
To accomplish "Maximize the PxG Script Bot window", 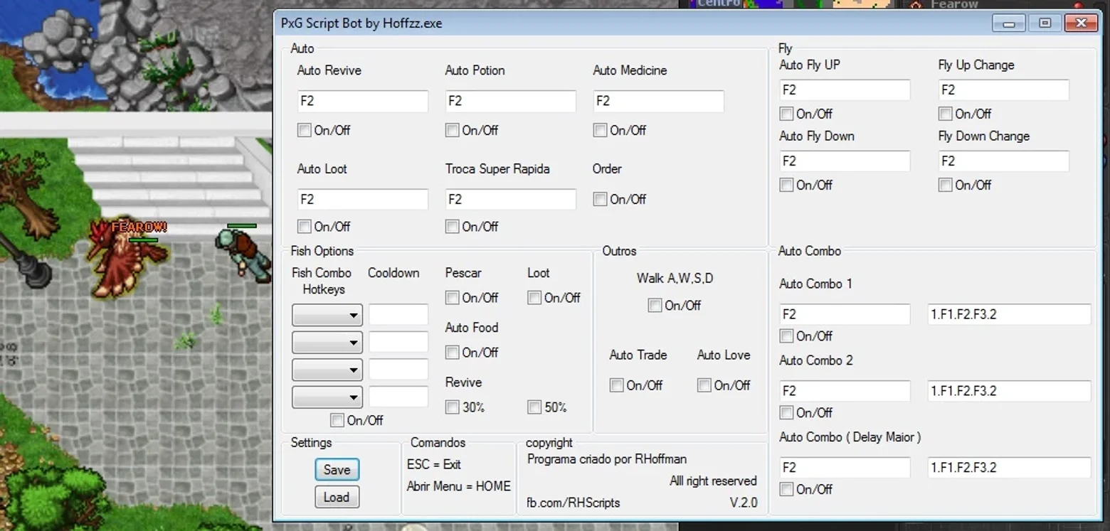I will 1045,23.
